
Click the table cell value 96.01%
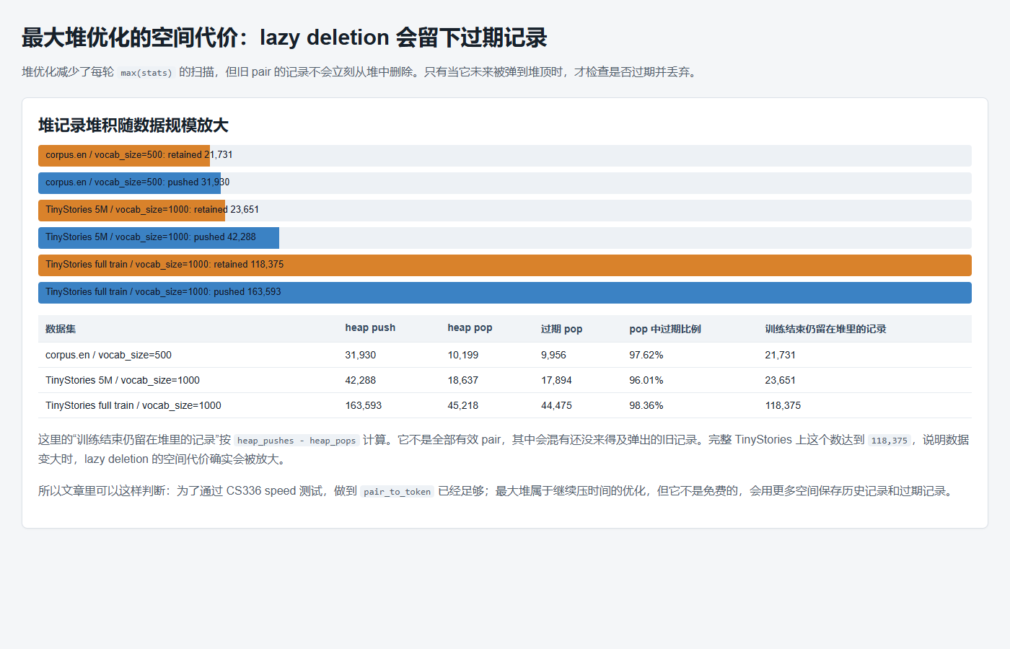646,380
